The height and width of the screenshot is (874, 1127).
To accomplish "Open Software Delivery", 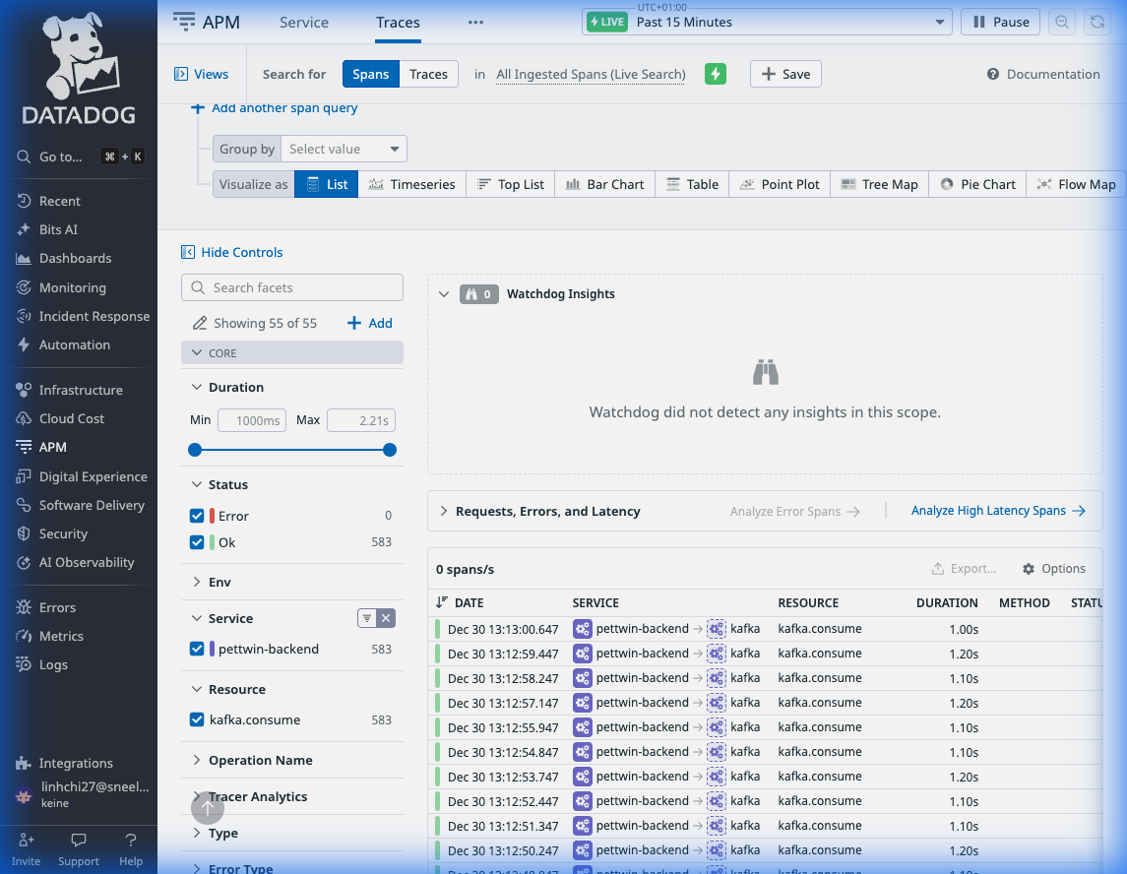I will point(92,505).
